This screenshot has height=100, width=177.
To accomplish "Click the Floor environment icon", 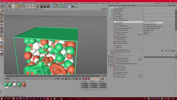I will pos(69,6).
